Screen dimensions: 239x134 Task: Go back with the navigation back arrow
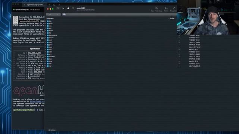point(50,14)
